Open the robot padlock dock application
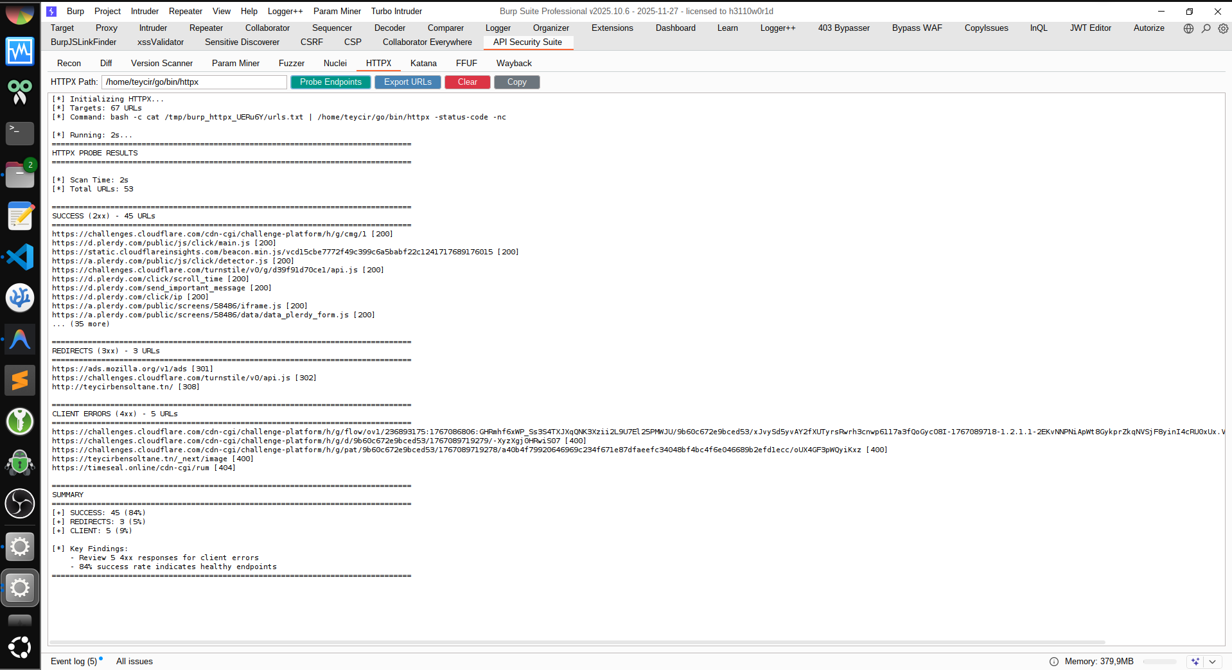The height and width of the screenshot is (670, 1232). pyautogui.click(x=20, y=463)
